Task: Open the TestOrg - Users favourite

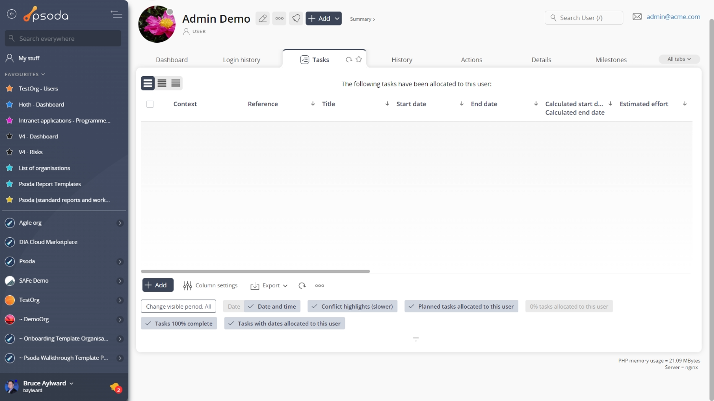Action: coord(38,89)
